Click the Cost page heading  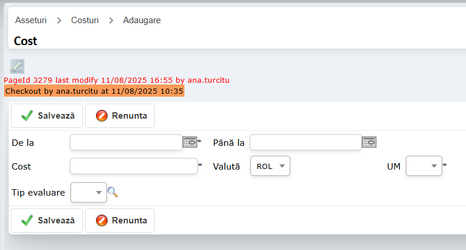pyautogui.click(x=25, y=41)
